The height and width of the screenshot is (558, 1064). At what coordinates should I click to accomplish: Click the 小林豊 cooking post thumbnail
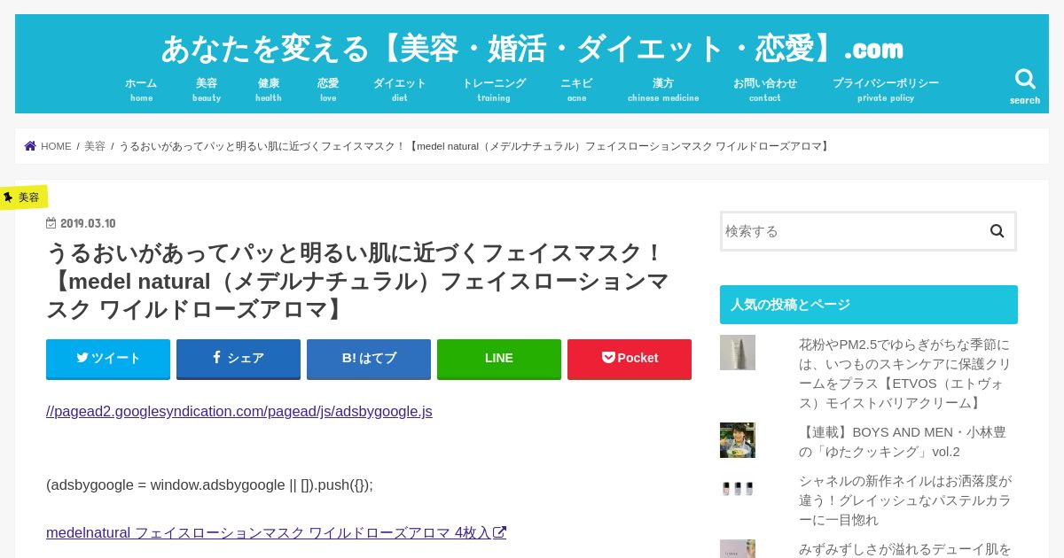point(738,440)
